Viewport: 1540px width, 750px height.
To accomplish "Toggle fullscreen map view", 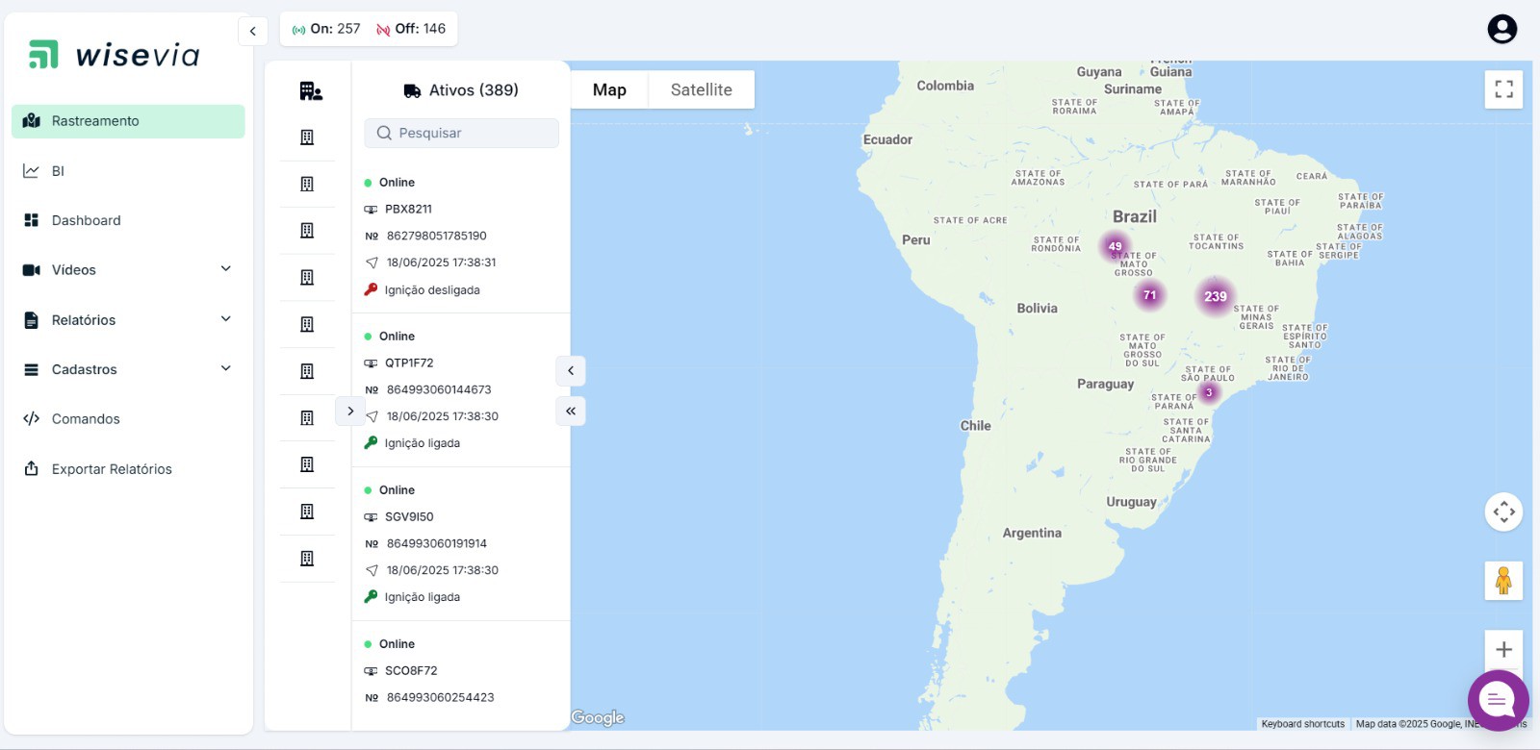I will [x=1503, y=89].
